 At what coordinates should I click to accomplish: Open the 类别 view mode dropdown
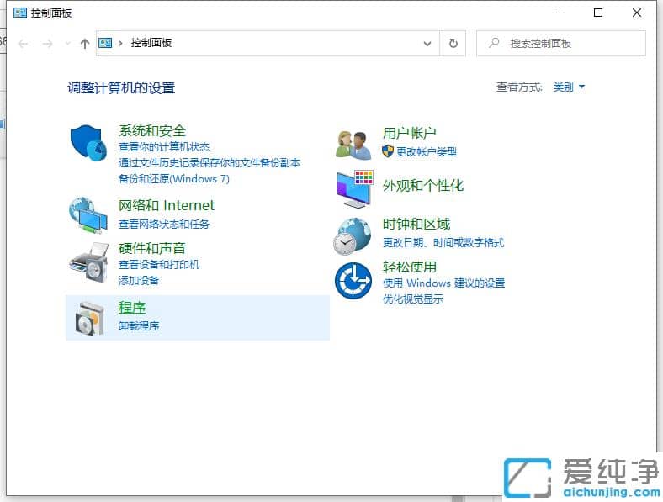[569, 87]
